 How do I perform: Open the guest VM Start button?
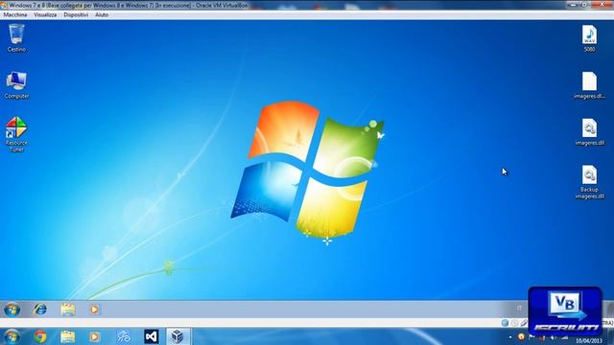12,310
